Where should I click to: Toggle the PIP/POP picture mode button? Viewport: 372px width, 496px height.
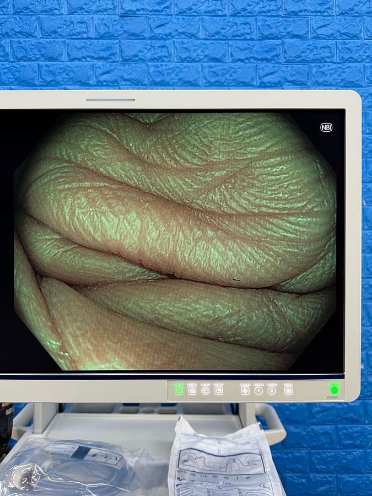[x=219, y=391]
